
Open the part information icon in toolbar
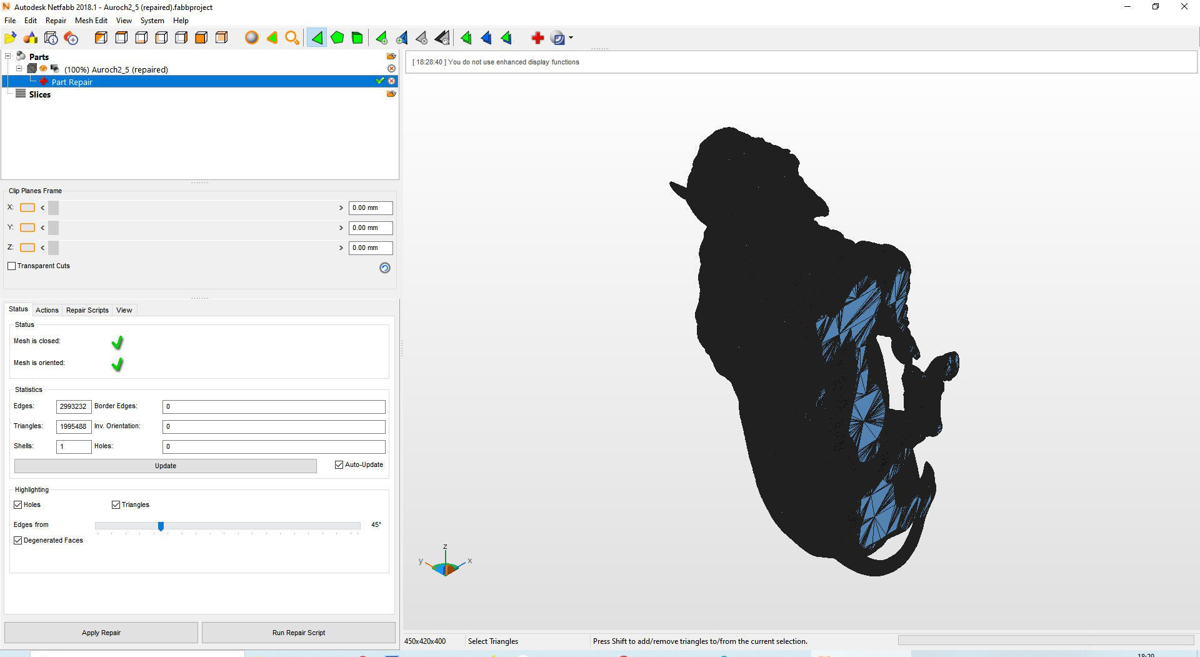point(51,38)
